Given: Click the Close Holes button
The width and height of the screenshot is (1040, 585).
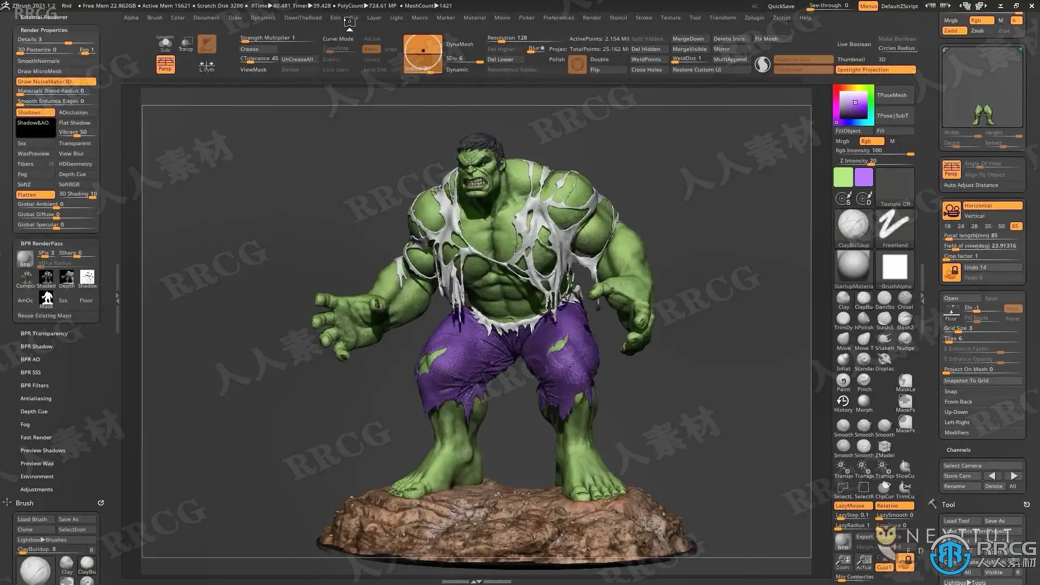Looking at the screenshot, I should click(647, 70).
